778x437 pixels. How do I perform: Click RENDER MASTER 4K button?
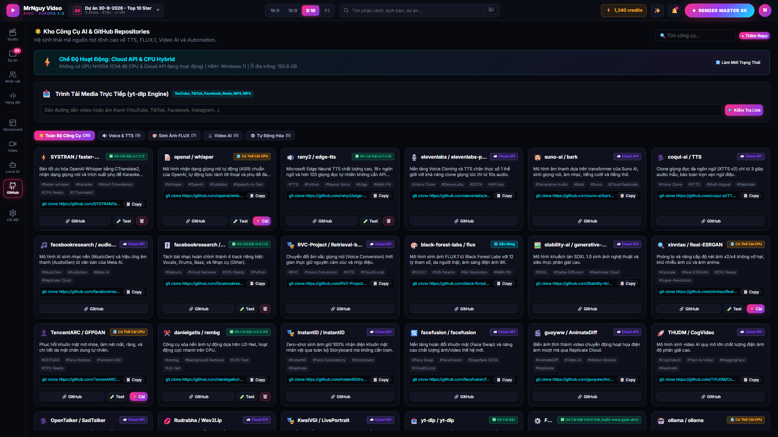(x=719, y=11)
